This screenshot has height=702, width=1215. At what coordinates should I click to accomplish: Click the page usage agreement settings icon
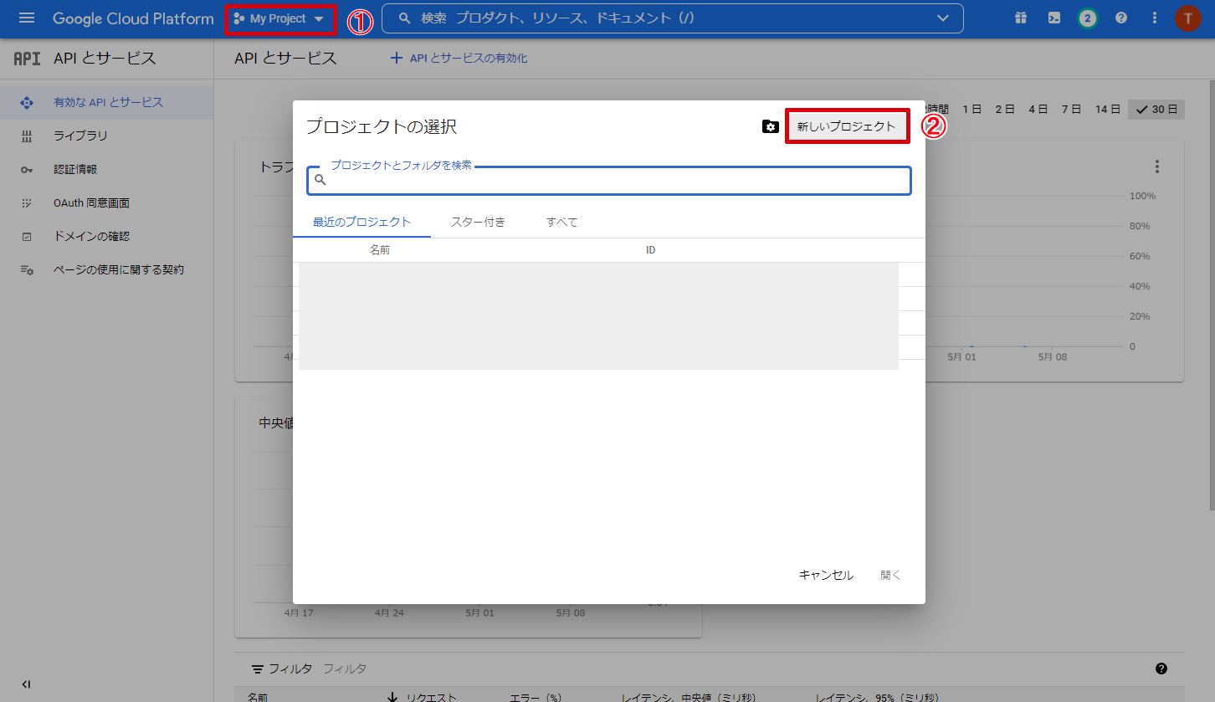click(27, 270)
